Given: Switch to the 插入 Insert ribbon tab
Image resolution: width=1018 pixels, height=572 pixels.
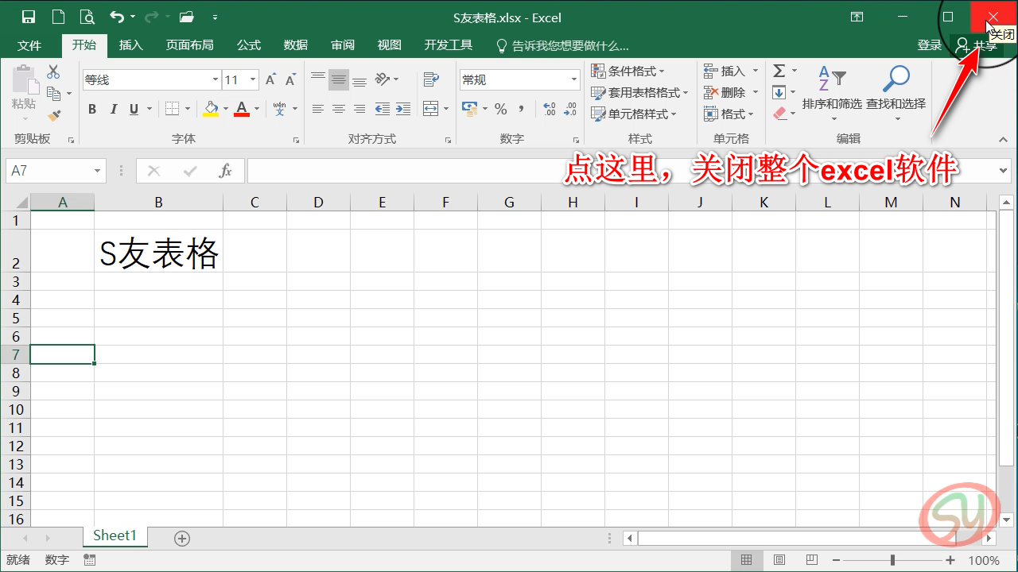Looking at the screenshot, I should [131, 45].
